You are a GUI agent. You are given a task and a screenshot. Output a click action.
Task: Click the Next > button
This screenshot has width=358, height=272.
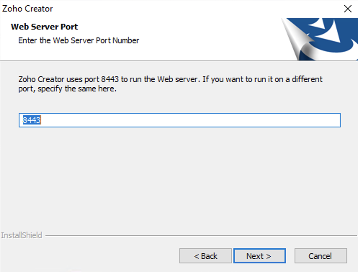coord(260,256)
